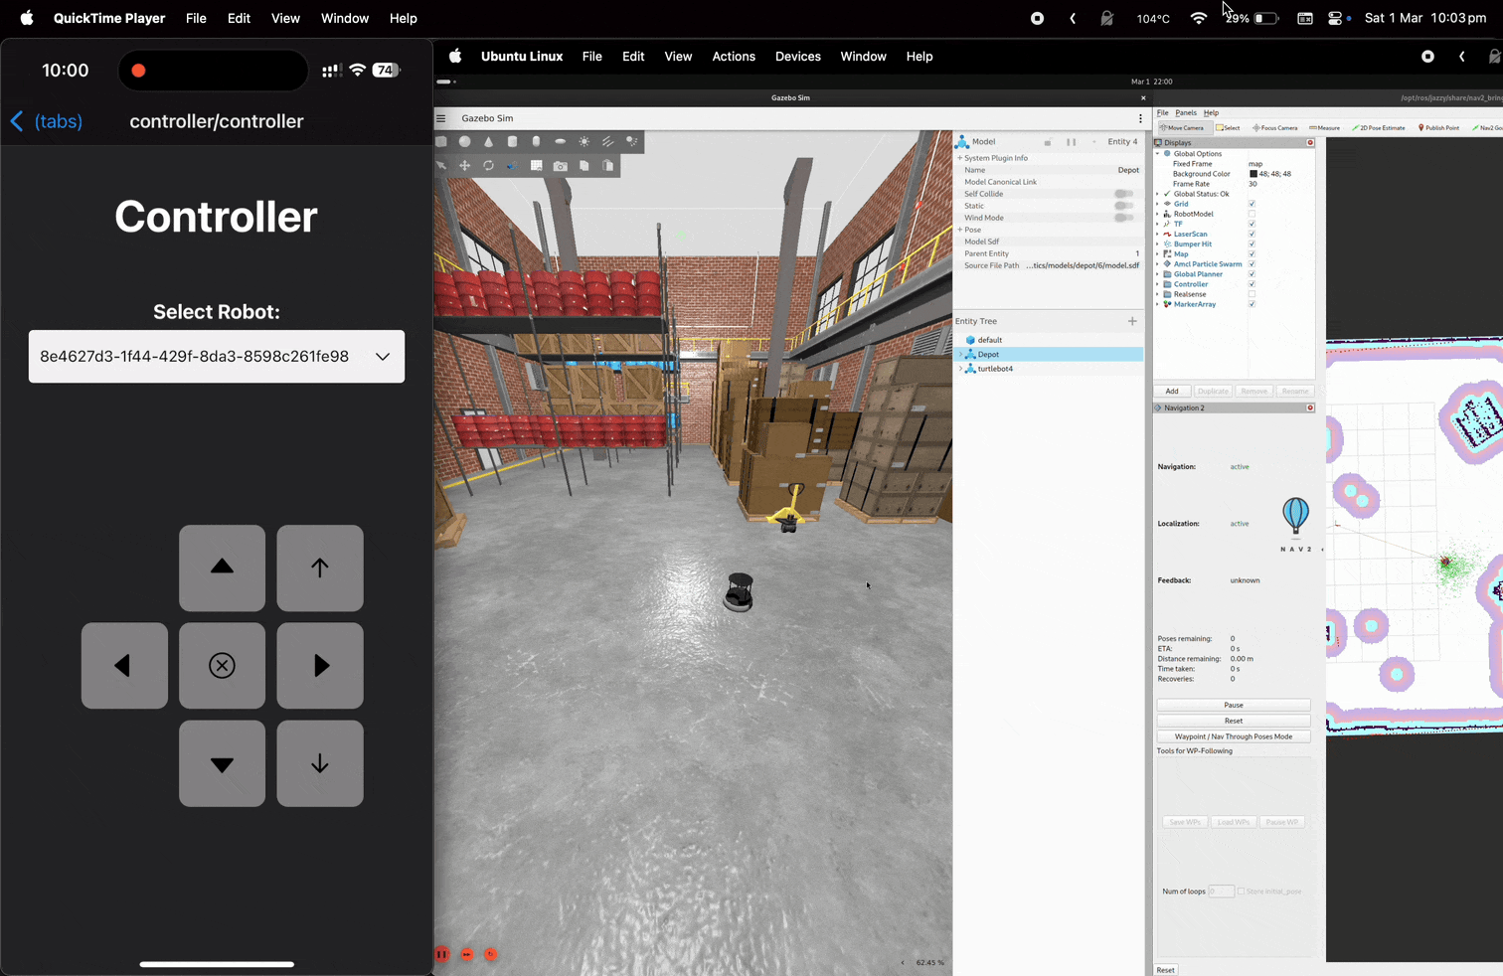Viewport: 1503px width, 976px height.
Task: Expand the Pose section
Action: tap(960, 230)
